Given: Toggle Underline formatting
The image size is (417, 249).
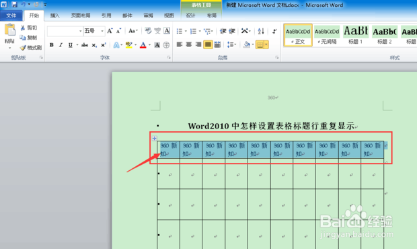Looking at the screenshot, I should (70, 45).
